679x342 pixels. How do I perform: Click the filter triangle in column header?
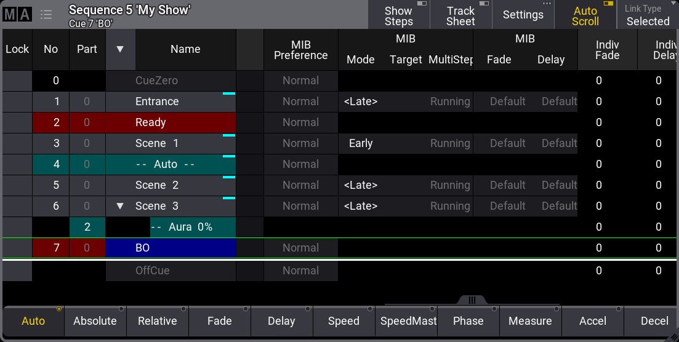point(120,49)
